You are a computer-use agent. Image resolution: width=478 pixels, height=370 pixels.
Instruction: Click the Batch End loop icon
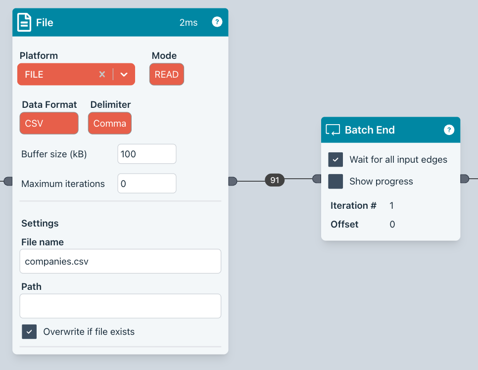point(333,130)
